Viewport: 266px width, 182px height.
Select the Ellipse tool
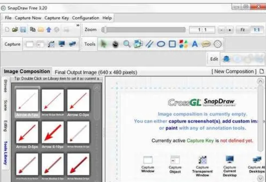point(161,44)
